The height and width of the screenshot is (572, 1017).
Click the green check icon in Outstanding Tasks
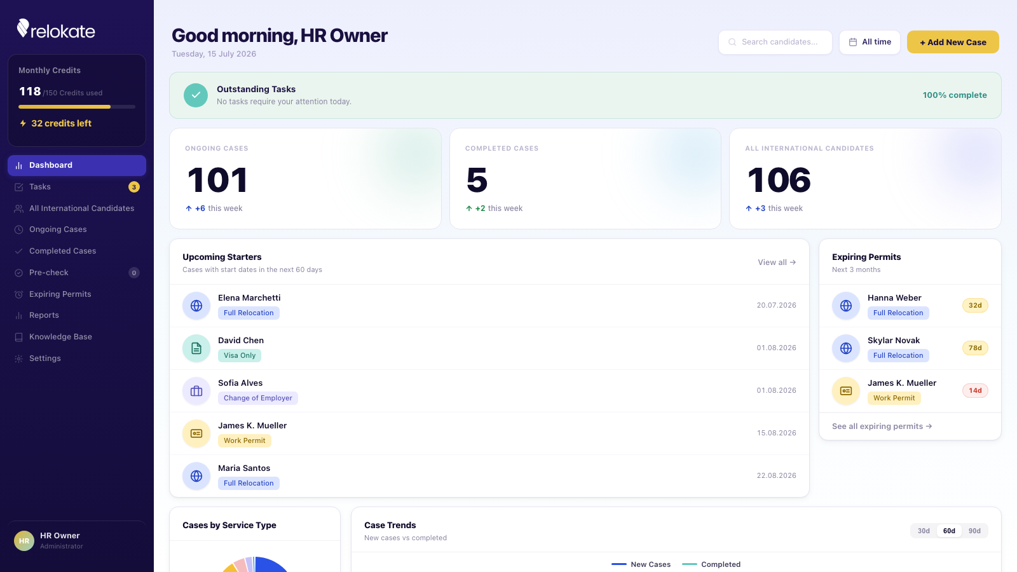coord(196,95)
